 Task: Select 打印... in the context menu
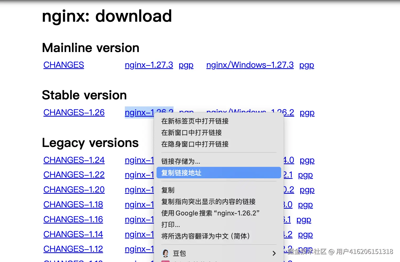[219, 225]
